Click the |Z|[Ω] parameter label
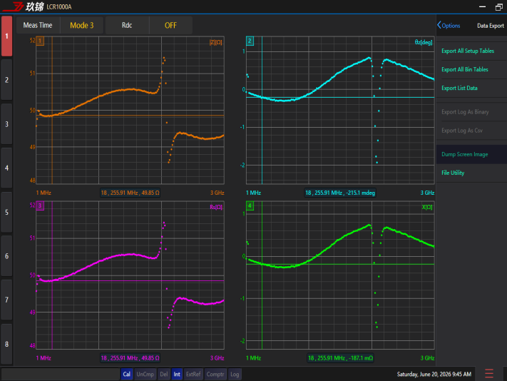The height and width of the screenshot is (381, 507). coord(215,42)
